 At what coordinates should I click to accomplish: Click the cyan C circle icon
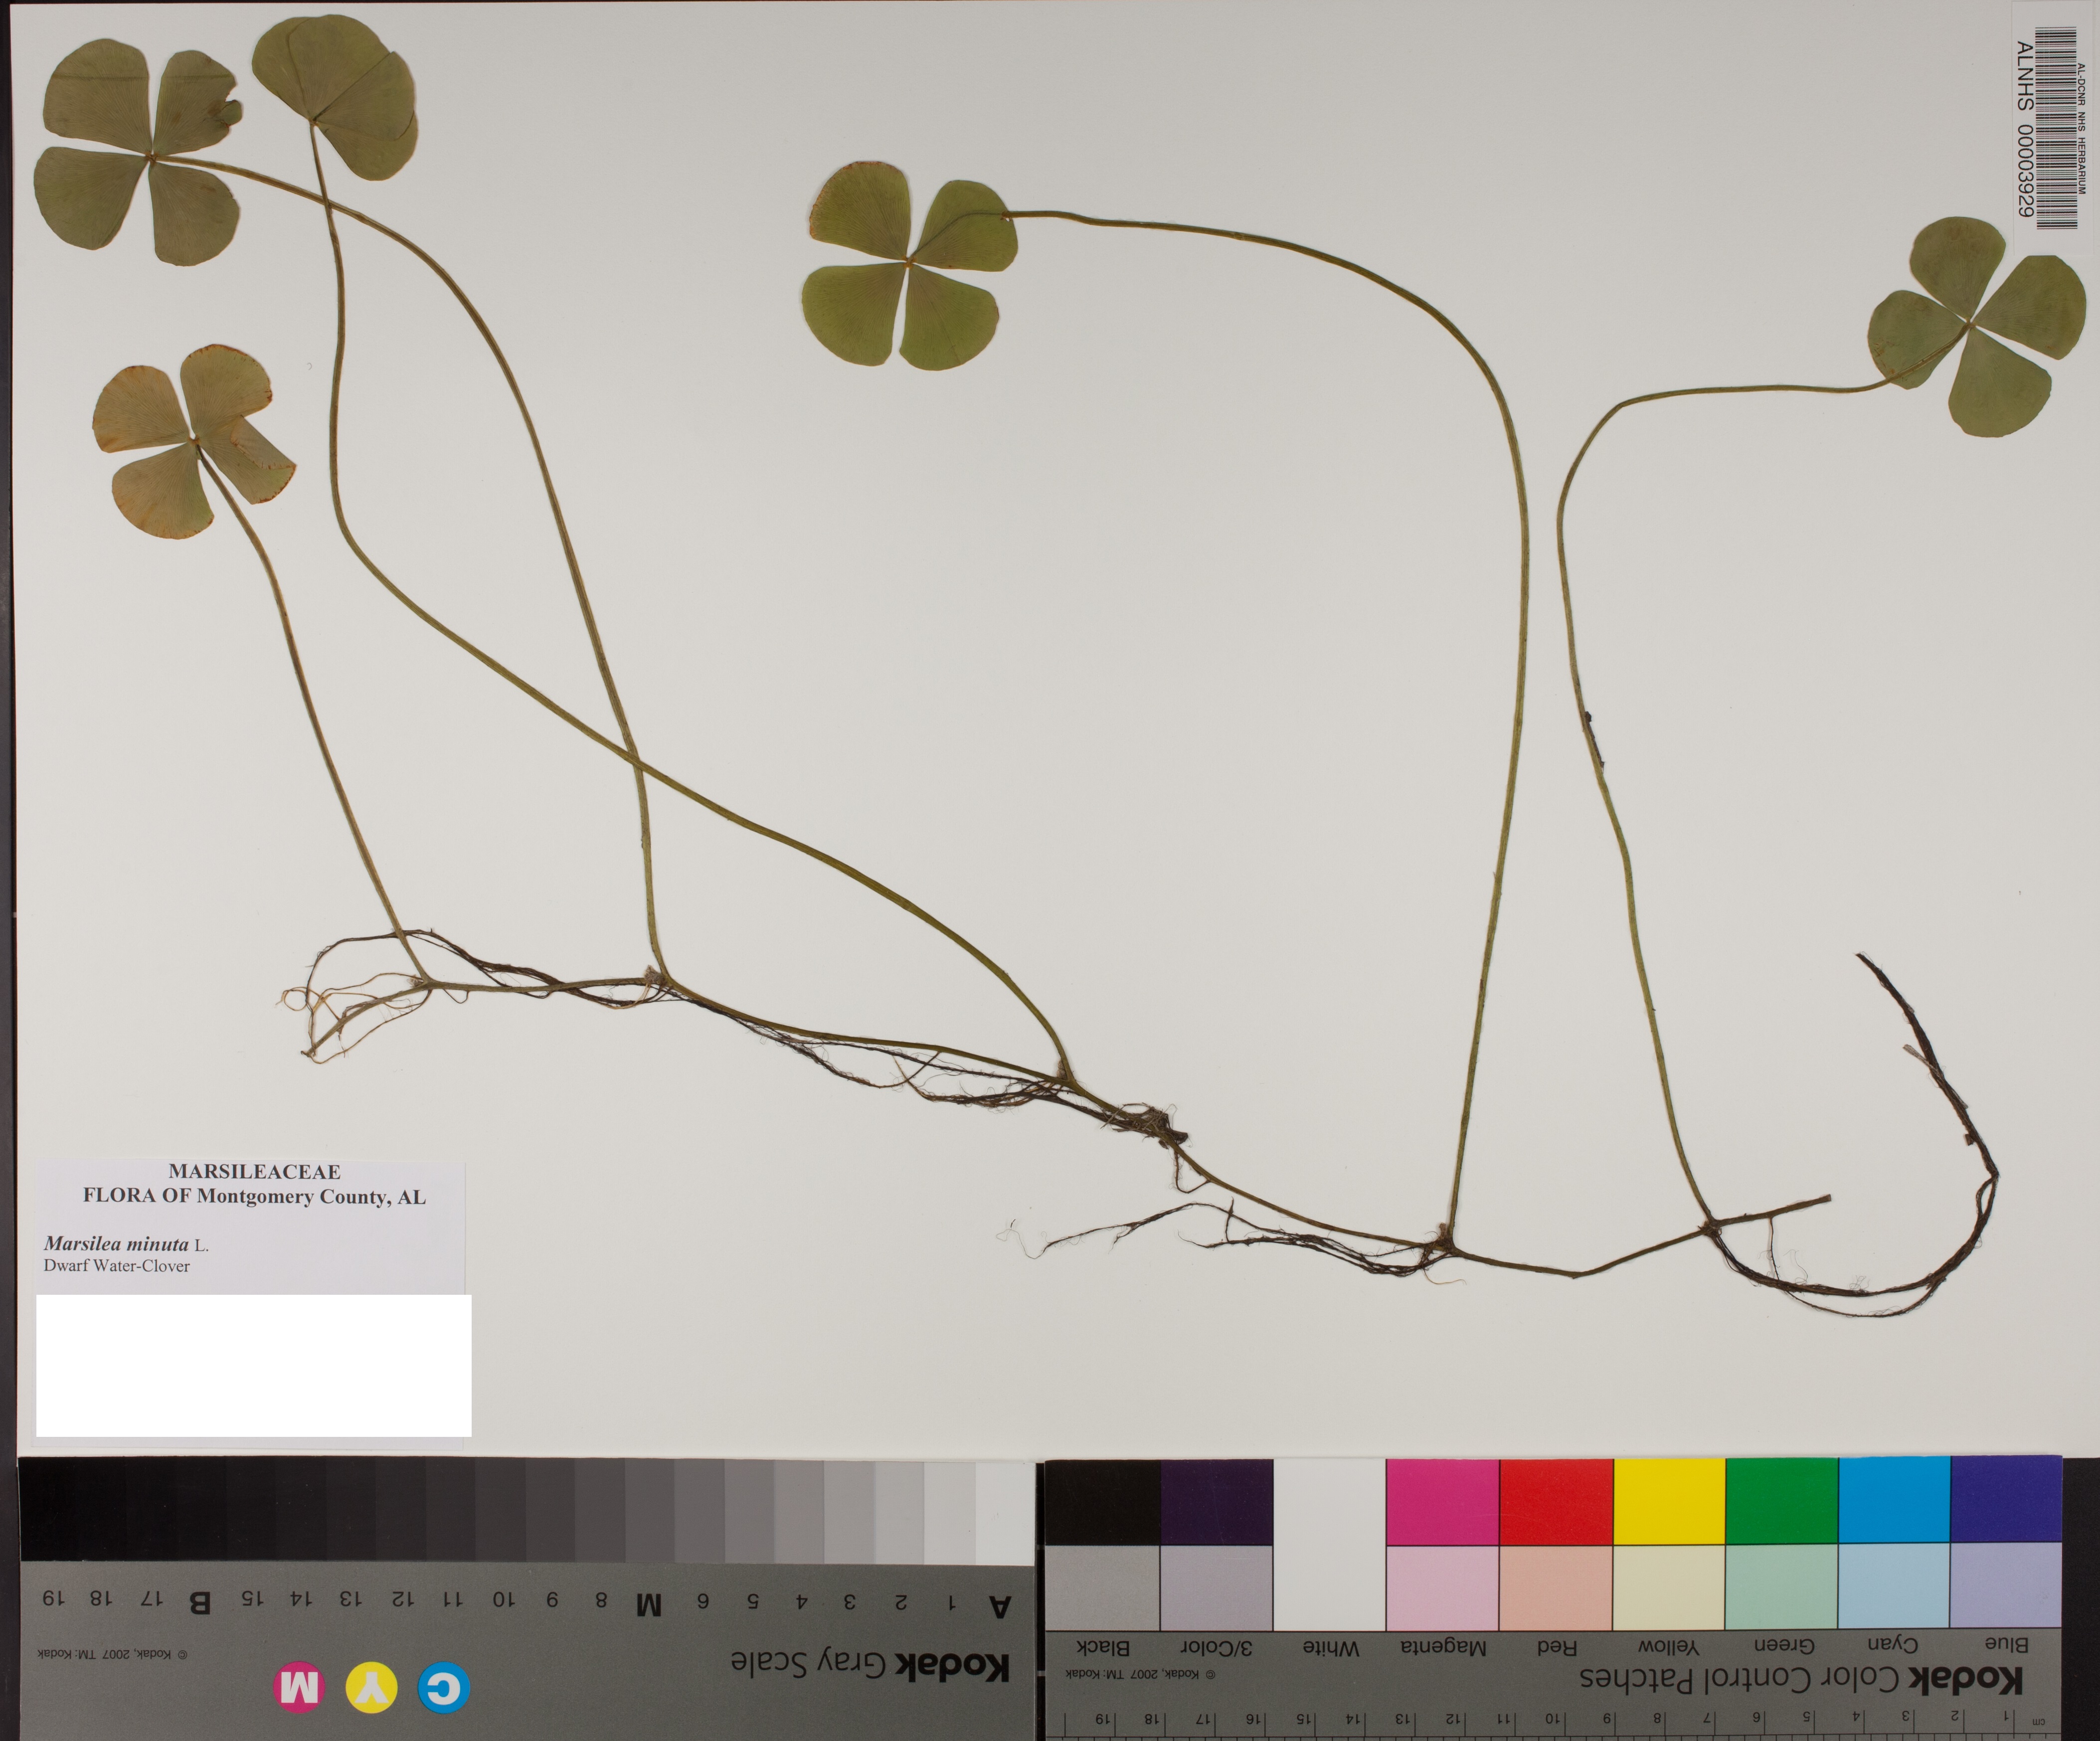click(x=444, y=1688)
